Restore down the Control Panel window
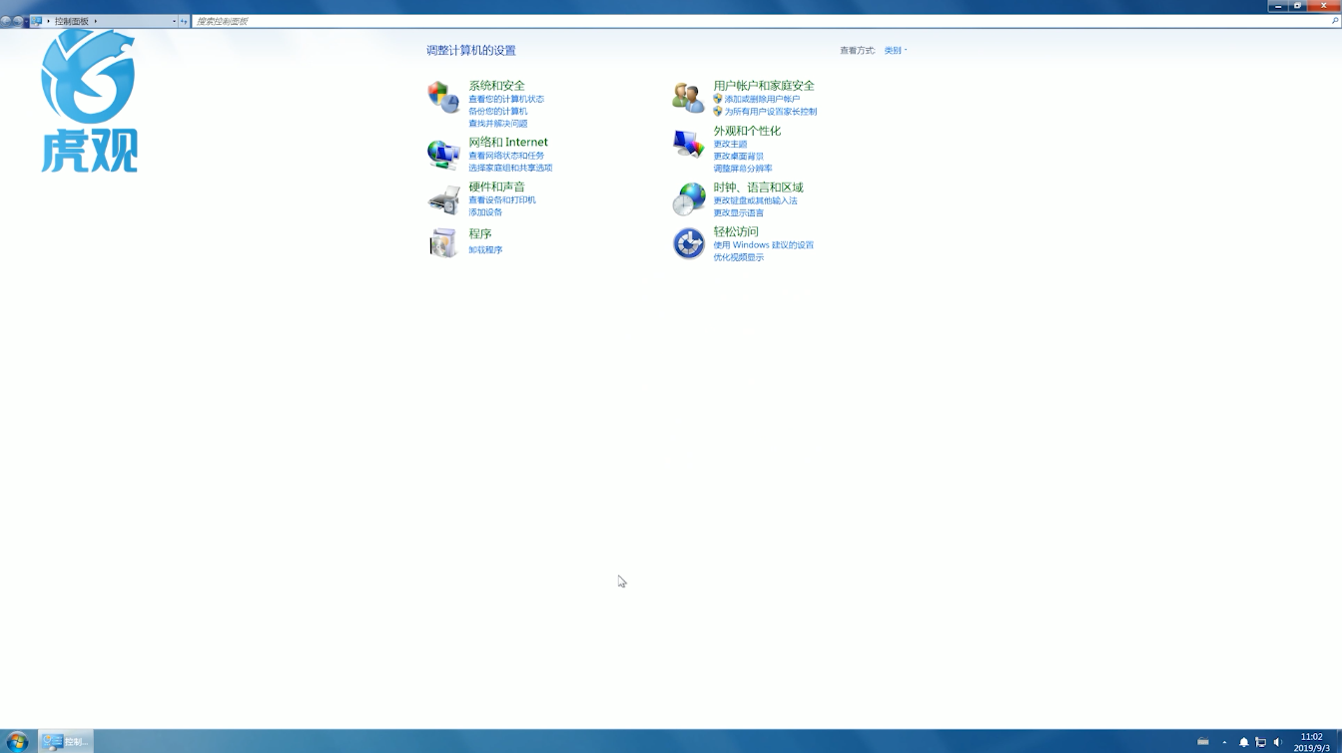1342x753 pixels. [1298, 5]
